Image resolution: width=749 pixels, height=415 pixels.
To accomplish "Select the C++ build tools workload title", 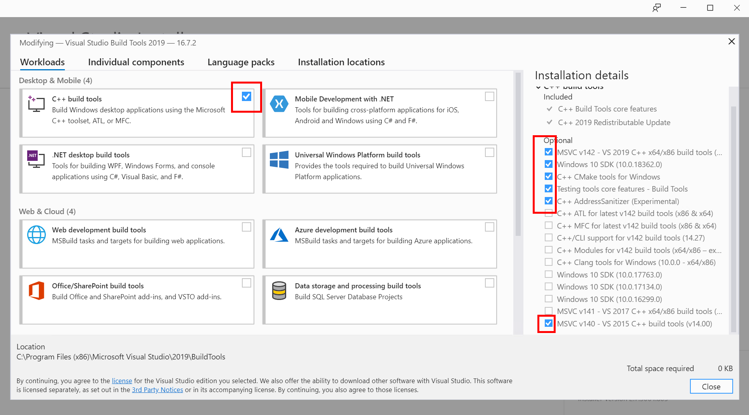I will (77, 99).
